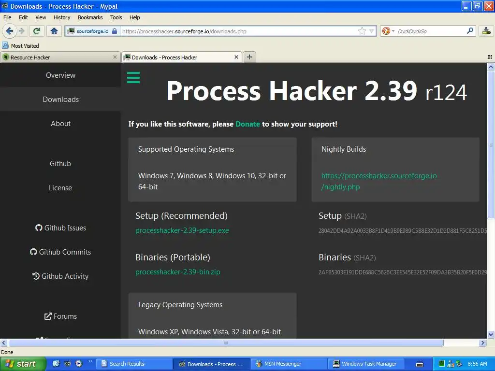The image size is (495, 371).
Task: Close the Resource Hacker tab
Action: (x=115, y=57)
